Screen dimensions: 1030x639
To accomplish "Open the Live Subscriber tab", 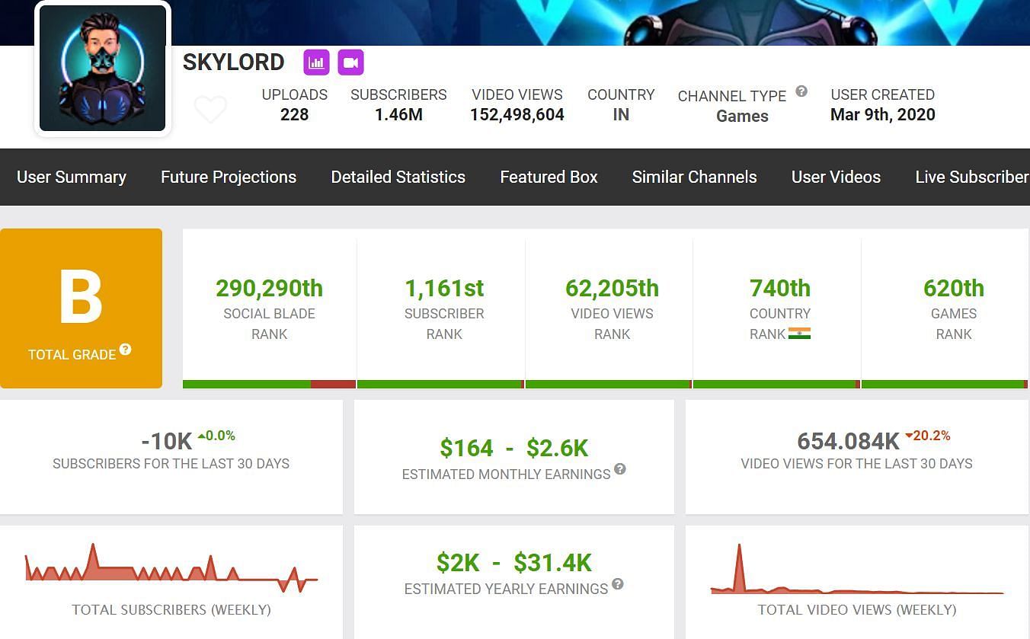I will pyautogui.click(x=971, y=177).
